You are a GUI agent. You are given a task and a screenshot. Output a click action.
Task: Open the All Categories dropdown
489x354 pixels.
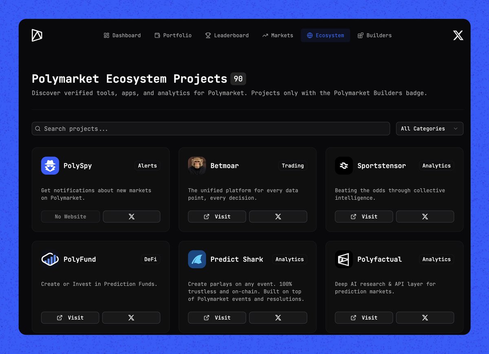(x=430, y=129)
